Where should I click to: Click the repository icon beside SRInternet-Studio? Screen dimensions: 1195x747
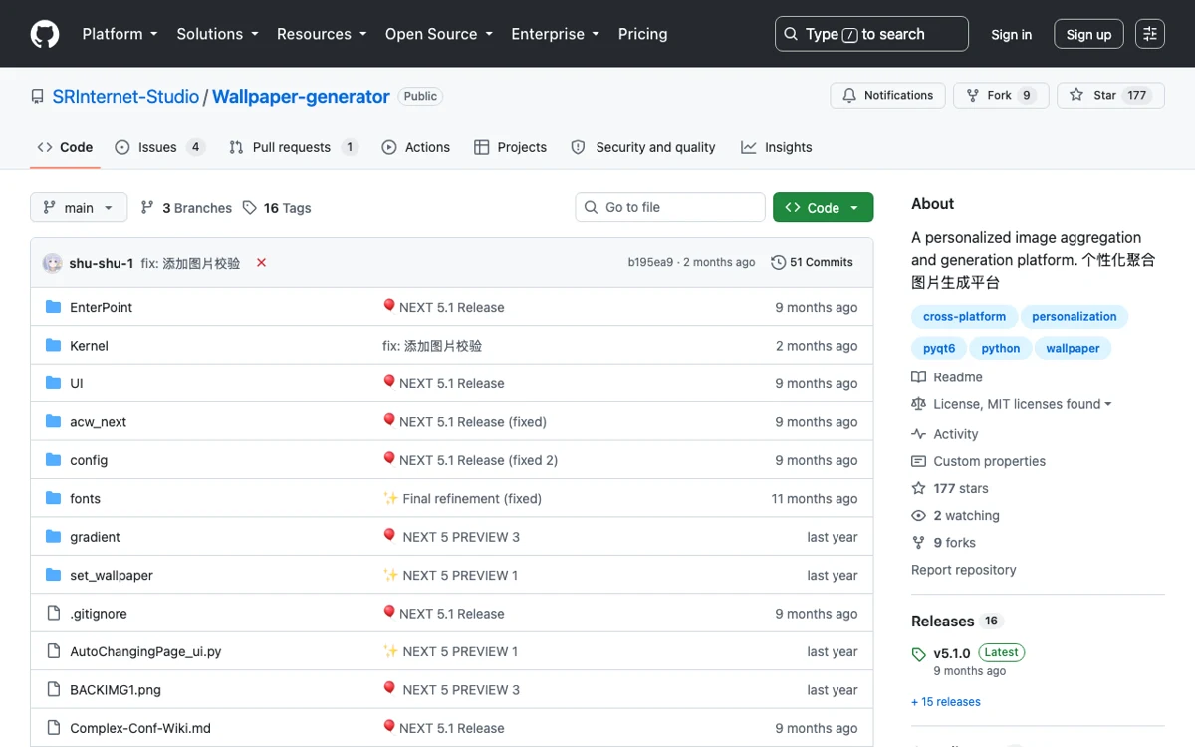pyautogui.click(x=38, y=97)
